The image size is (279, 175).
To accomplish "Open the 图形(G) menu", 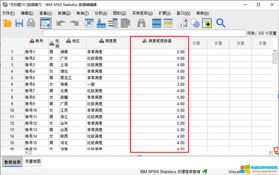I will click(x=119, y=13).
